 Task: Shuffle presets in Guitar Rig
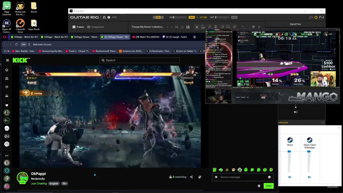coord(176,27)
